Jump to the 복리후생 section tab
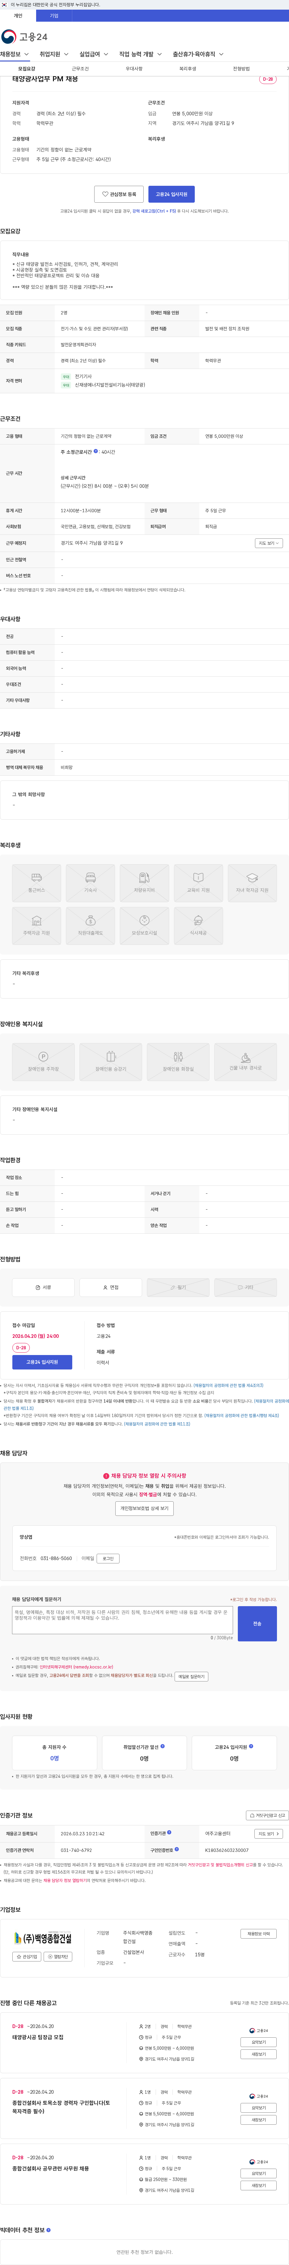 click(187, 69)
